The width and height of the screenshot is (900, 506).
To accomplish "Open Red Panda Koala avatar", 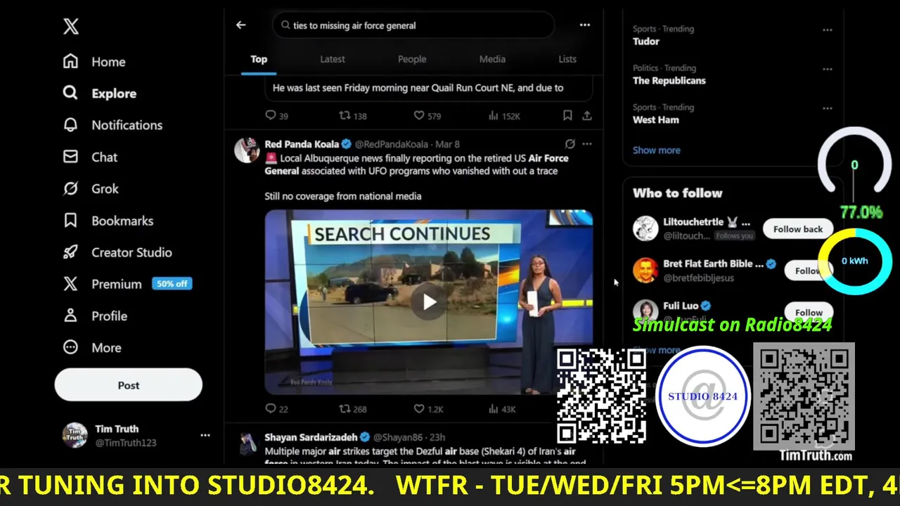I will (x=247, y=150).
